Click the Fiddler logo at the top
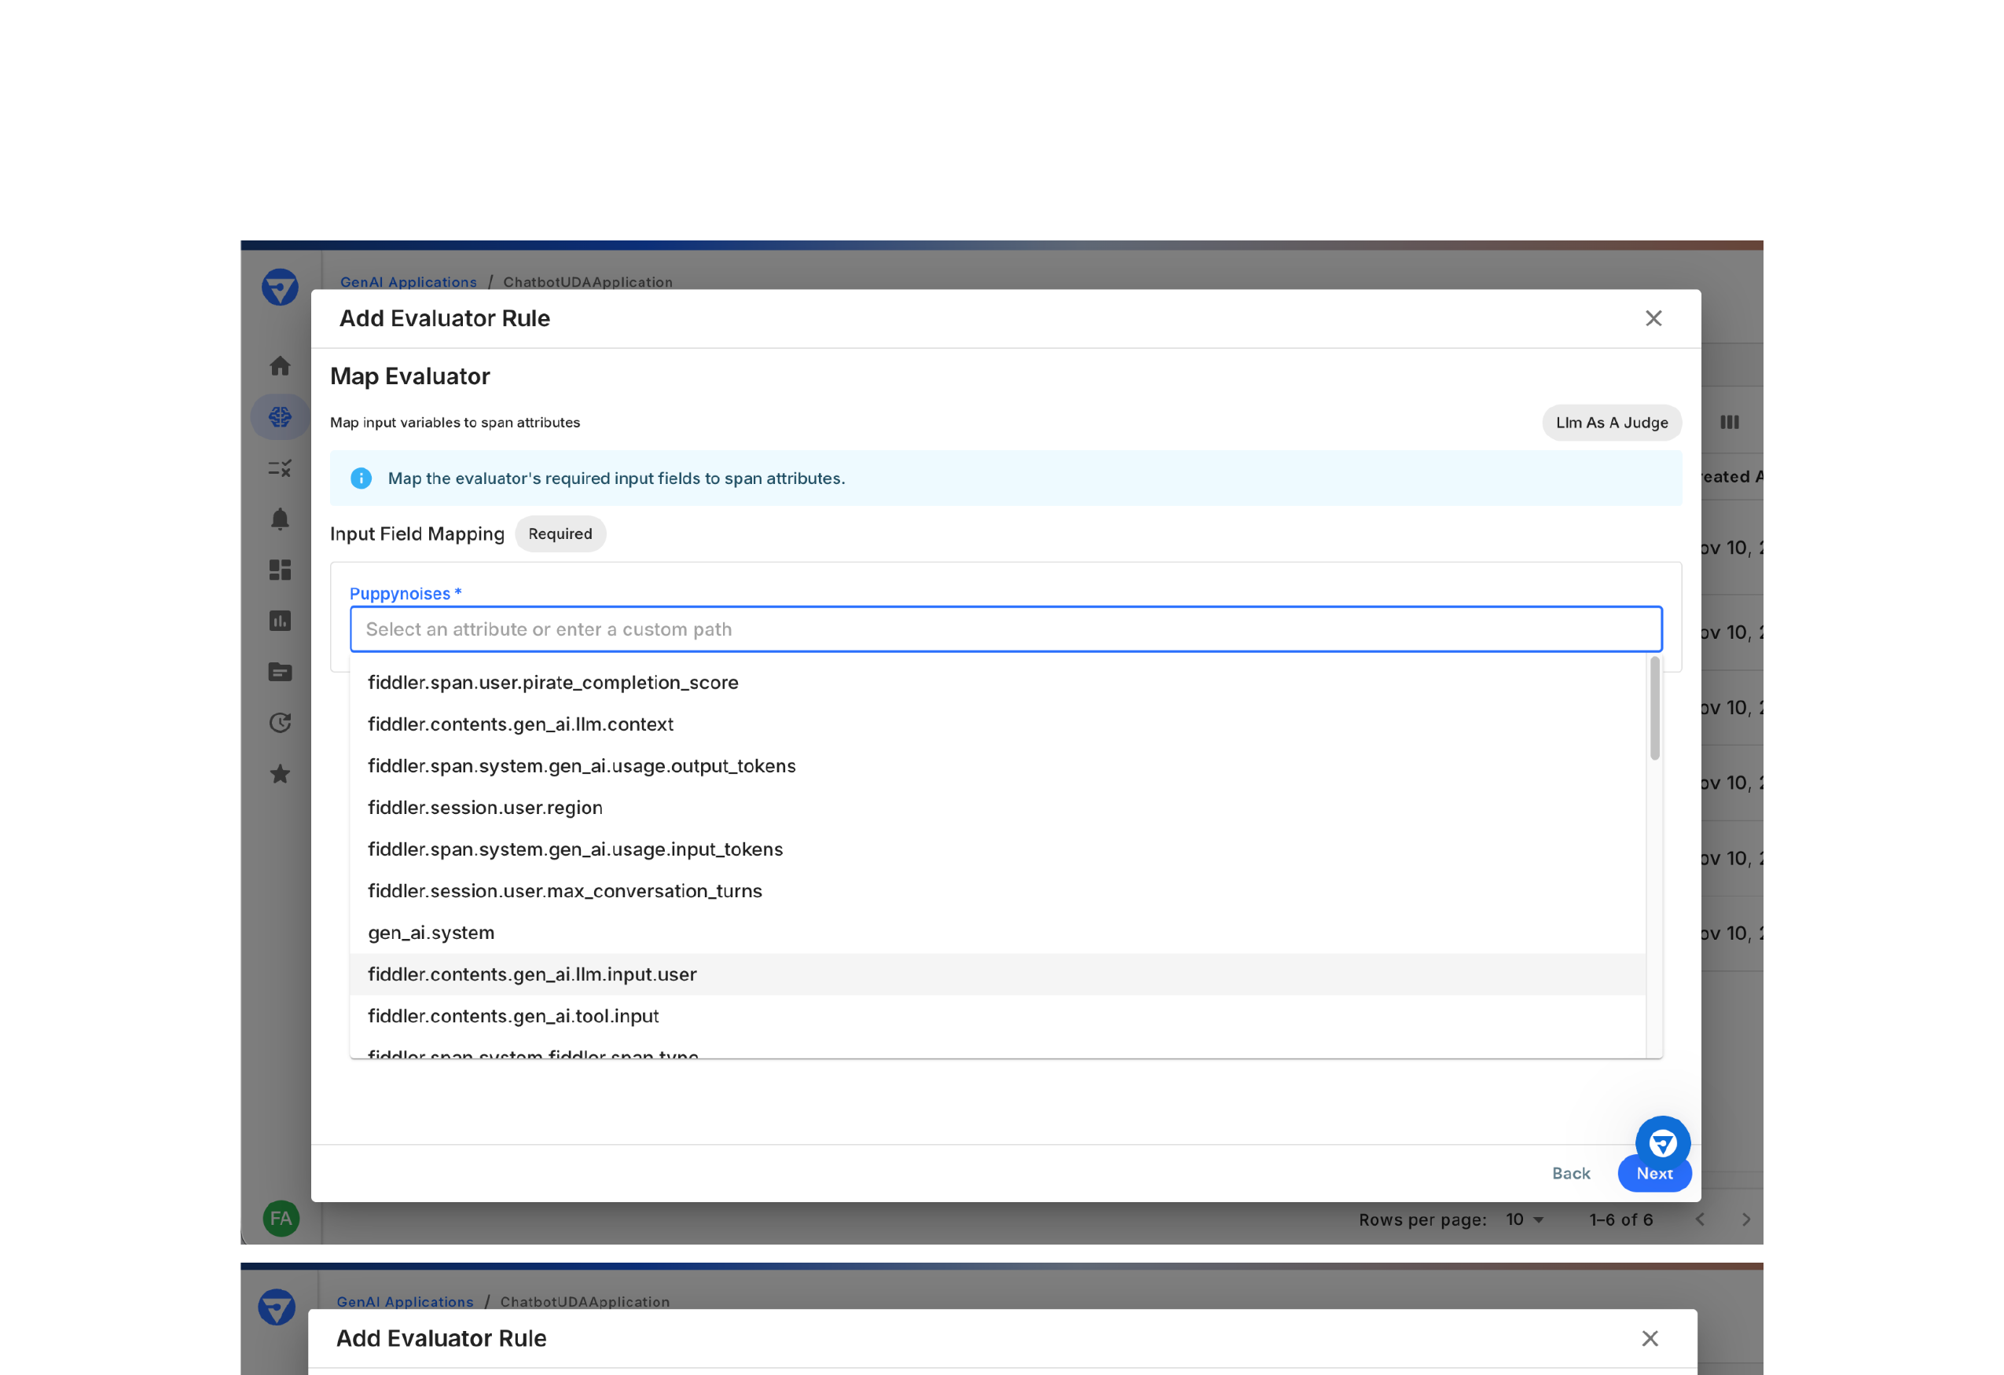The image size is (2004, 1375). 280,287
